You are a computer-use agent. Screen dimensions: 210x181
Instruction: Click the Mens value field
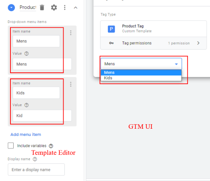42,64
